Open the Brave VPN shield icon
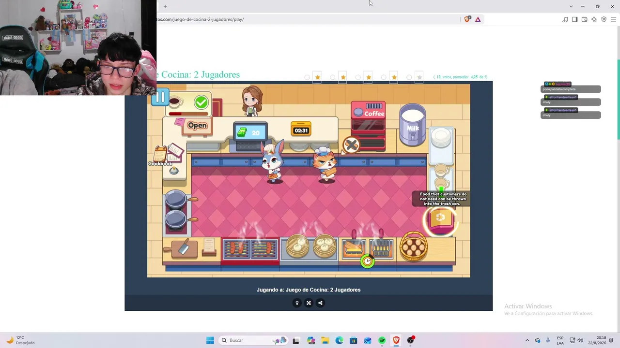Image resolution: width=620 pixels, height=348 pixels. click(604, 19)
